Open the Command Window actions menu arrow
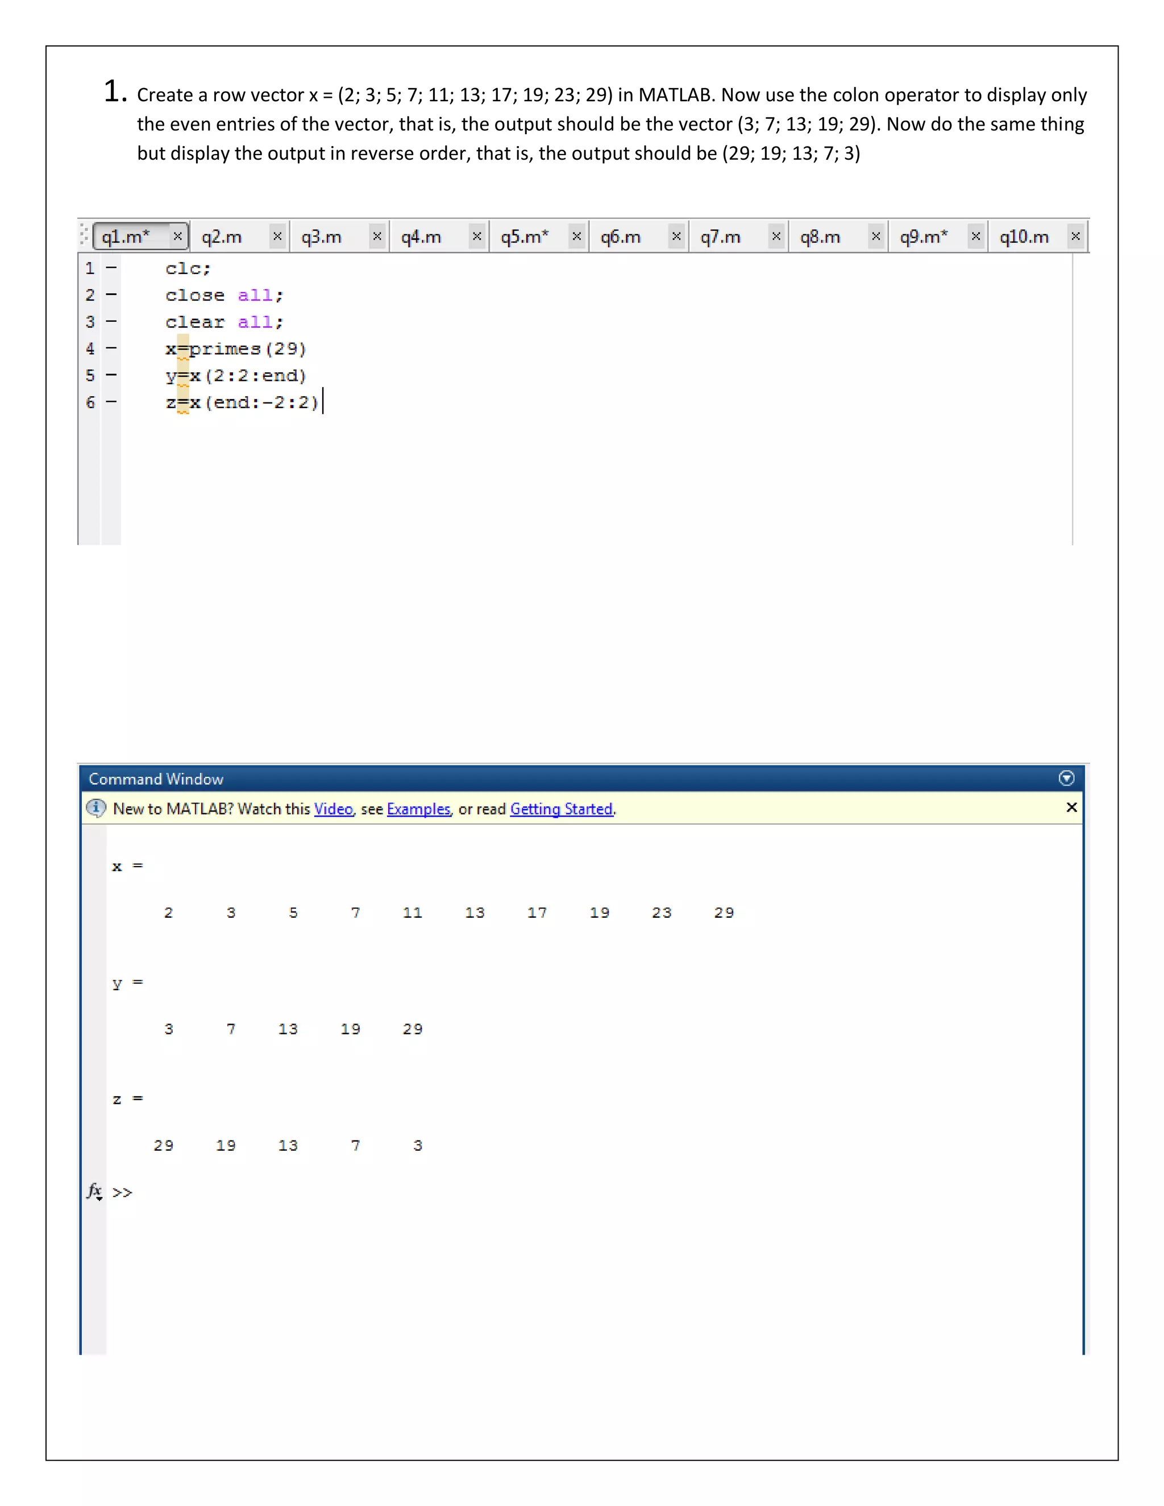The image size is (1164, 1506). [x=1066, y=778]
